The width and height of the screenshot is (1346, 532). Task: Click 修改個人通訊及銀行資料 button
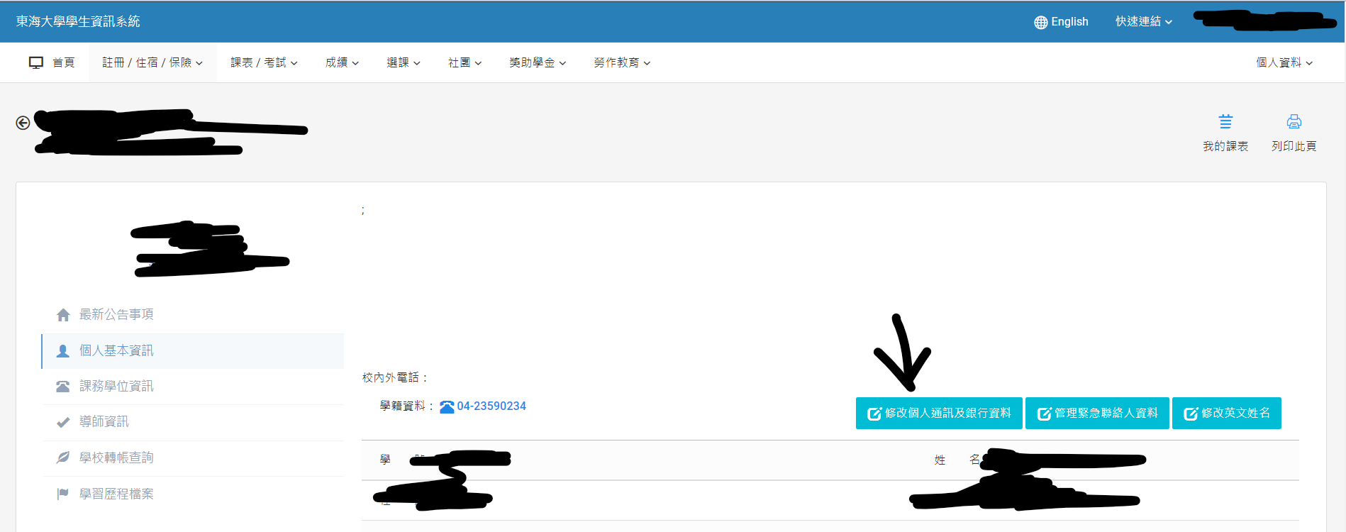[939, 414]
